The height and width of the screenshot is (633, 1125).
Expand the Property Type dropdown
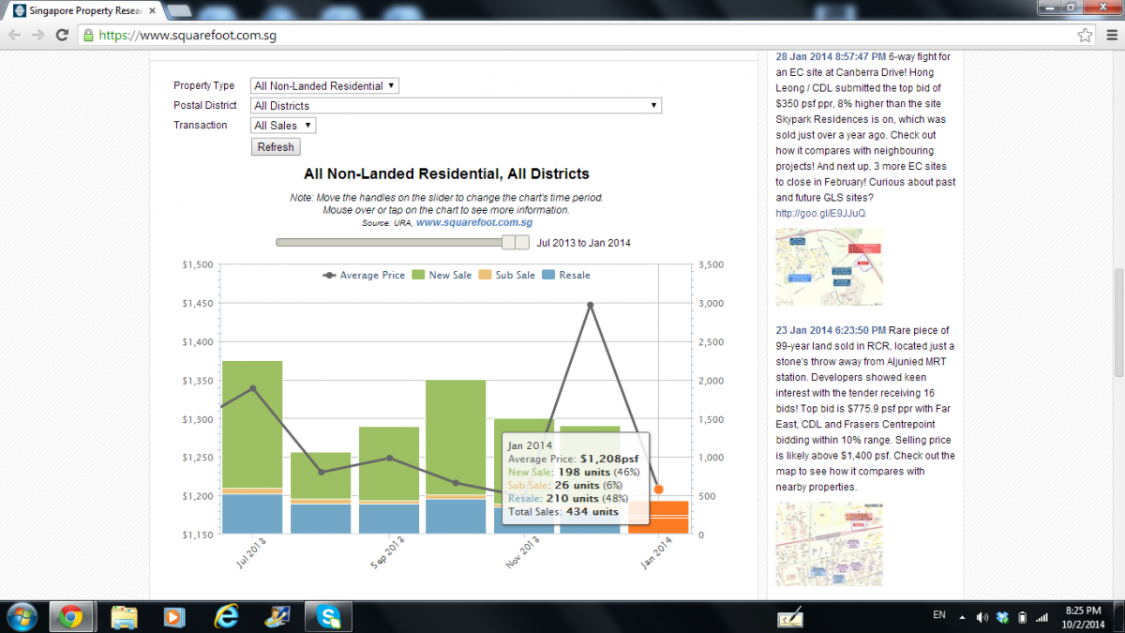tap(324, 85)
